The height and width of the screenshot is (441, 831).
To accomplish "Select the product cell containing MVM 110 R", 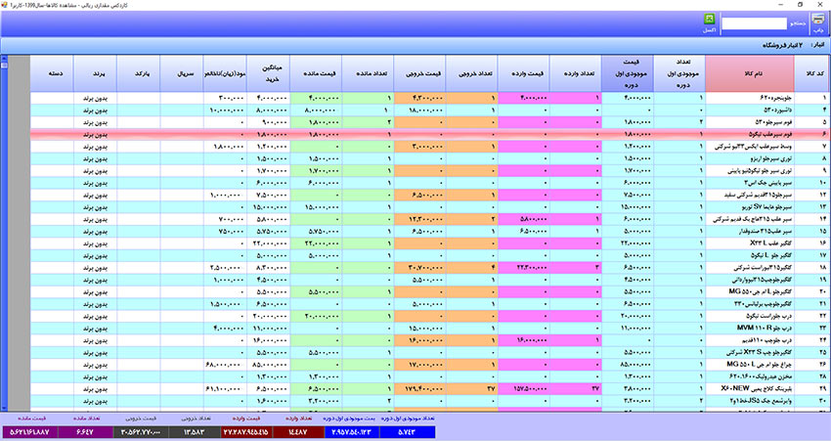I will click(x=750, y=329).
